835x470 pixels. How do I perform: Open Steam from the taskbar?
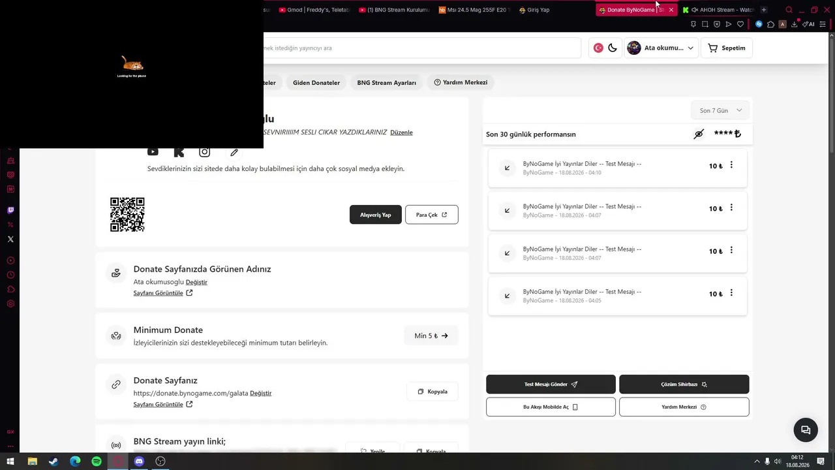pos(53,462)
